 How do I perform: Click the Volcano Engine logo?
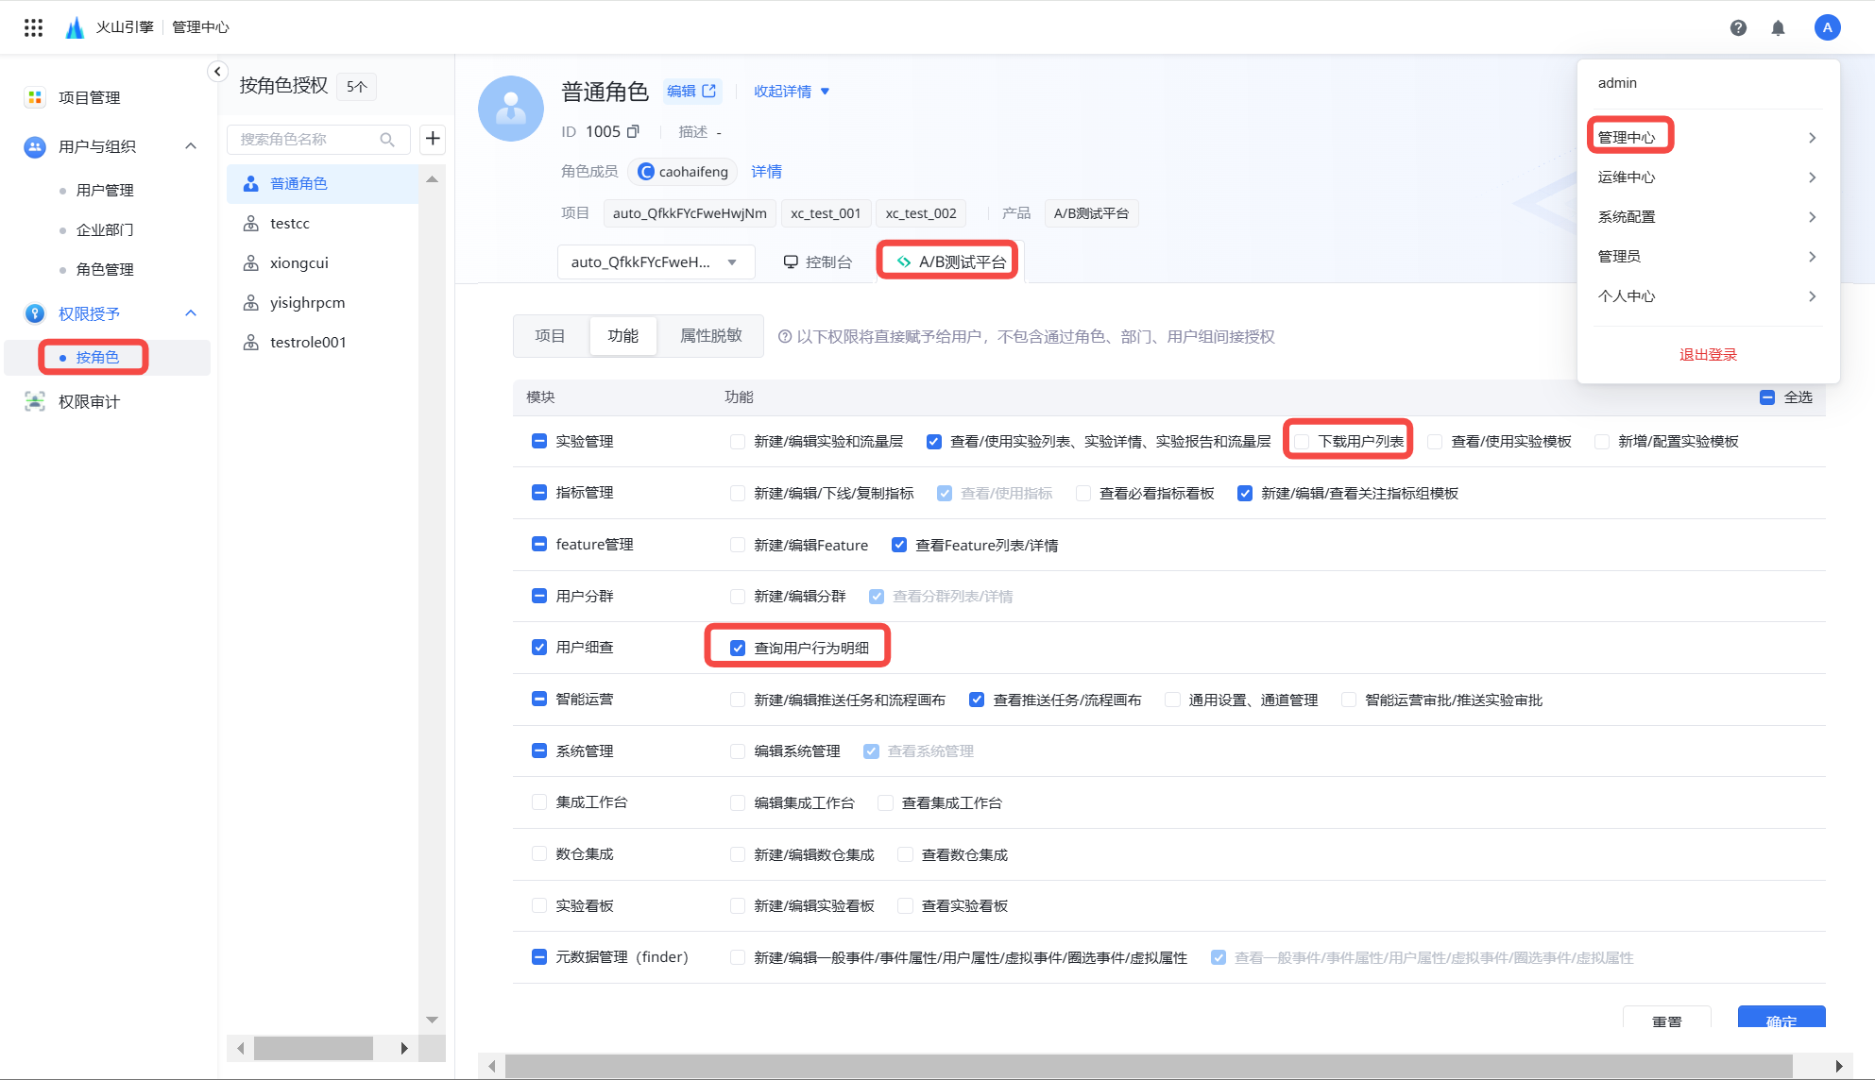75,27
